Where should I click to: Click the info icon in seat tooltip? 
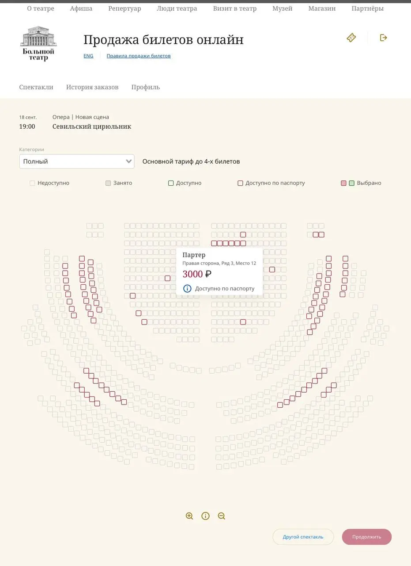pyautogui.click(x=187, y=288)
